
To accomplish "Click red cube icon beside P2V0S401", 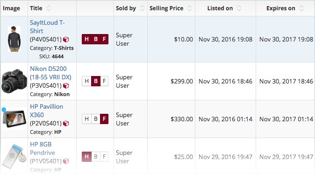I will coord(66,124).
